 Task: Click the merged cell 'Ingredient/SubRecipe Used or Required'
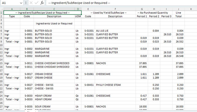pyautogui.click(x=43, y=13)
